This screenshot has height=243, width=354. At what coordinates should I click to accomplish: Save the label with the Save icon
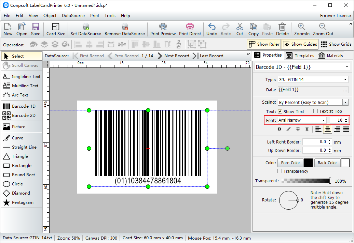pyautogui.click(x=36, y=29)
